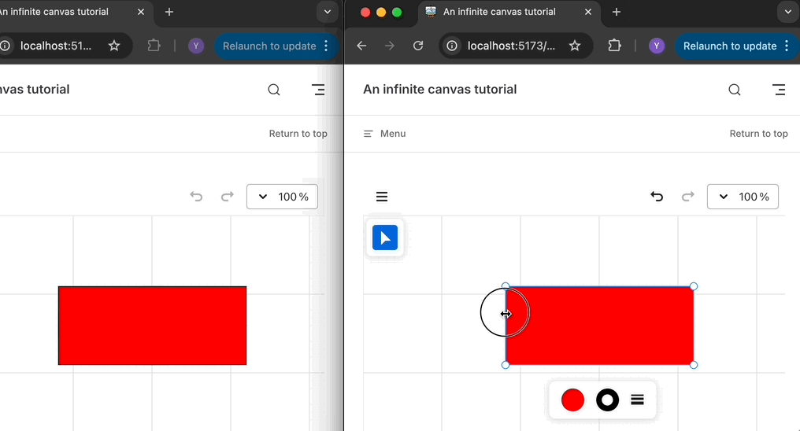The height and width of the screenshot is (431, 800).
Task: Click the undo arrow in right window canvas
Action: pos(657,197)
